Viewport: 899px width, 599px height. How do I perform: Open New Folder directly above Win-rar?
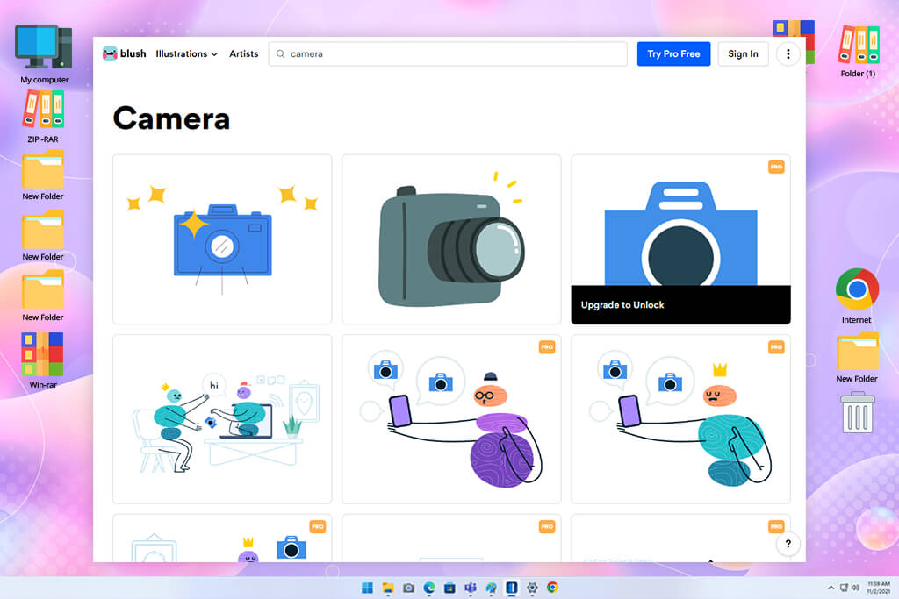click(x=43, y=297)
